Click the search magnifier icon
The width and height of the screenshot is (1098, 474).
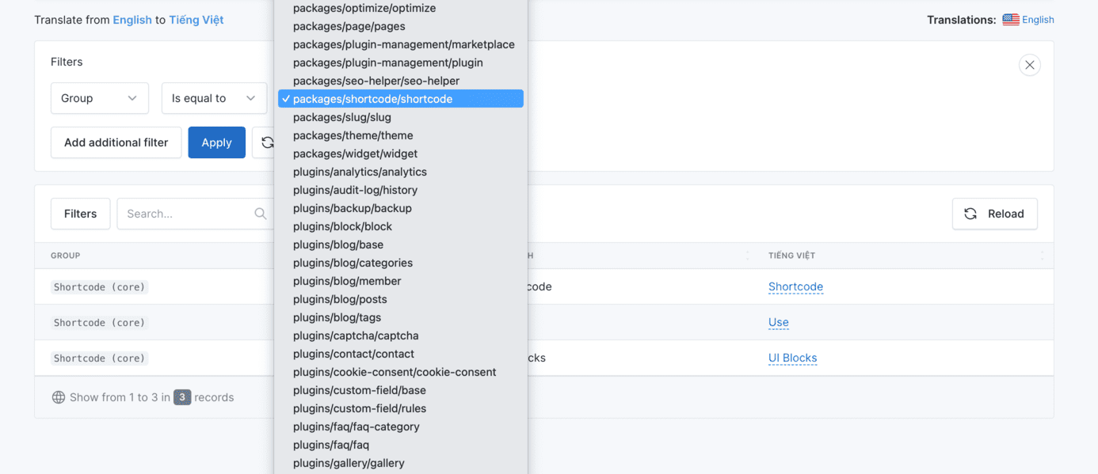[260, 214]
